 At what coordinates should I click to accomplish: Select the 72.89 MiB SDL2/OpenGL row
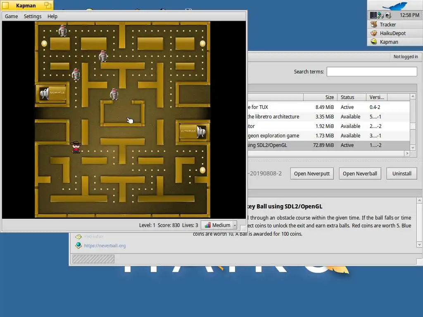point(328,145)
